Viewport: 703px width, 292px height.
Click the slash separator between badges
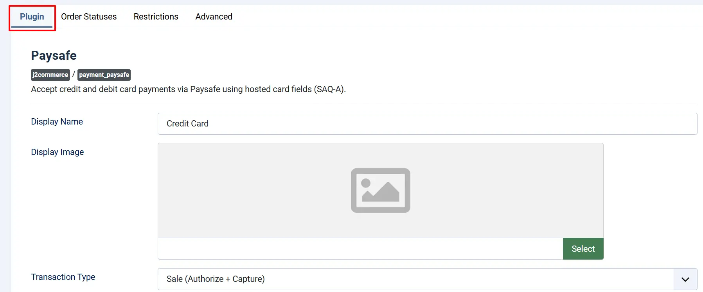pyautogui.click(x=74, y=74)
